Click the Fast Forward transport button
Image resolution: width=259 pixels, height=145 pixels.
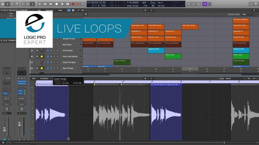point(51,4)
